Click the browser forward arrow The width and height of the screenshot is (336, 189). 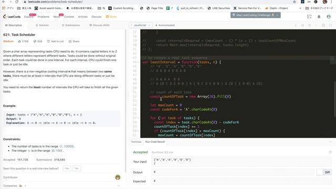click(10, 2)
